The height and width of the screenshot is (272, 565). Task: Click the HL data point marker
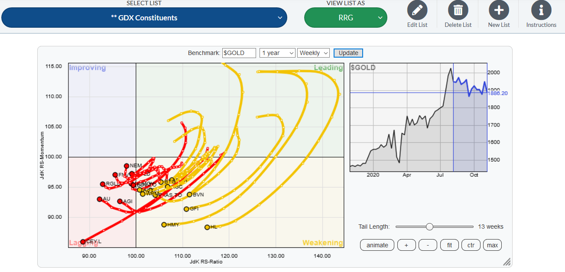coord(207,227)
